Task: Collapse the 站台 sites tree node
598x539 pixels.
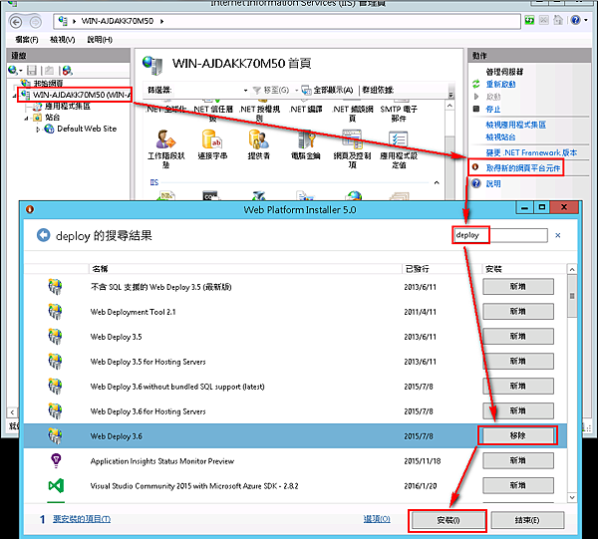Action: (x=26, y=118)
